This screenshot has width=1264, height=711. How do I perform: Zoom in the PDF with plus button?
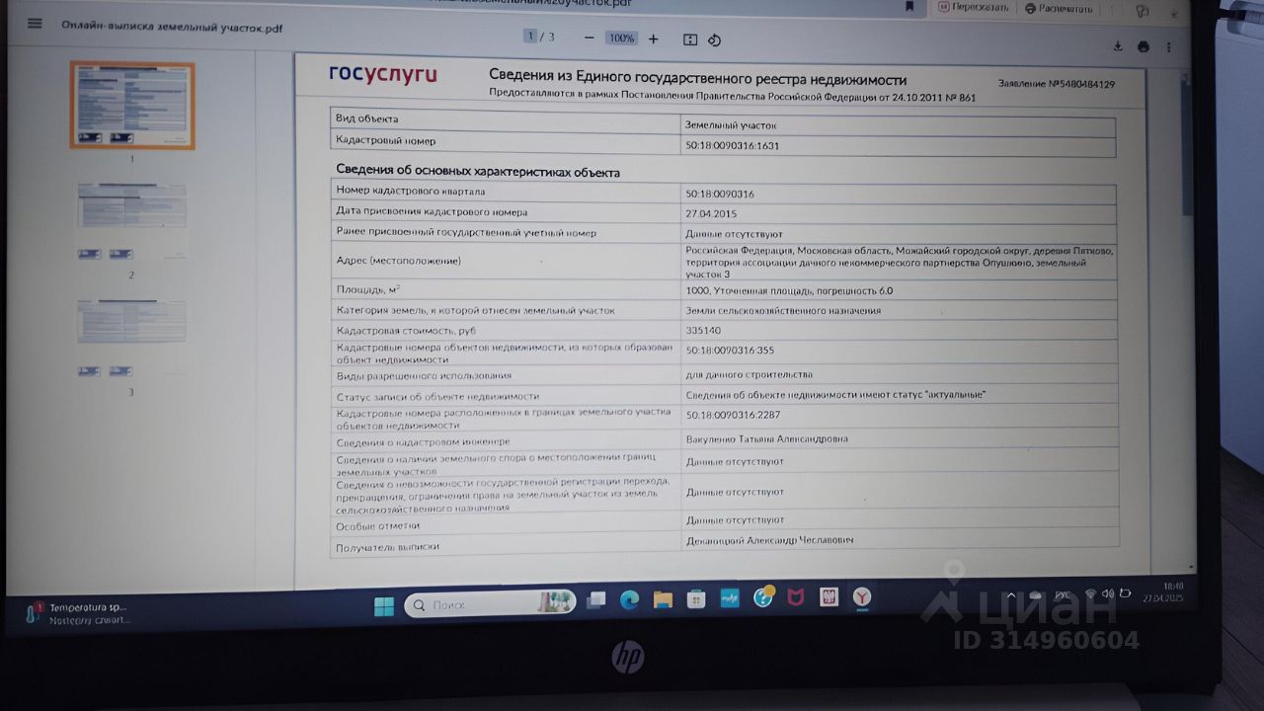(653, 39)
